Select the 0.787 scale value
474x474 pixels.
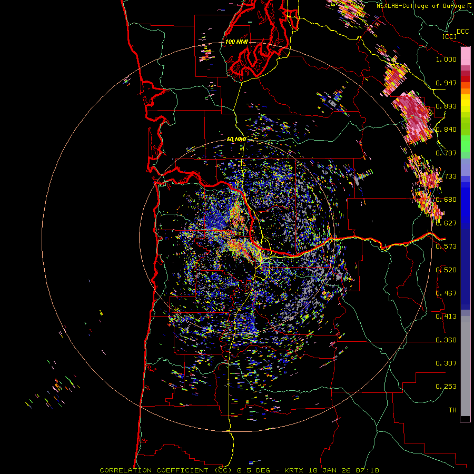coord(446,153)
